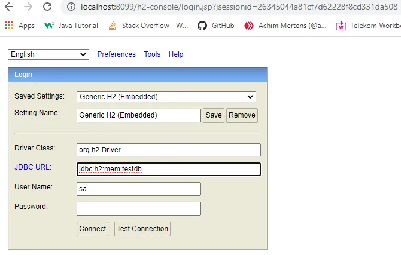Open the Java Tutorial bookmark
401x255 pixels.
(71, 26)
